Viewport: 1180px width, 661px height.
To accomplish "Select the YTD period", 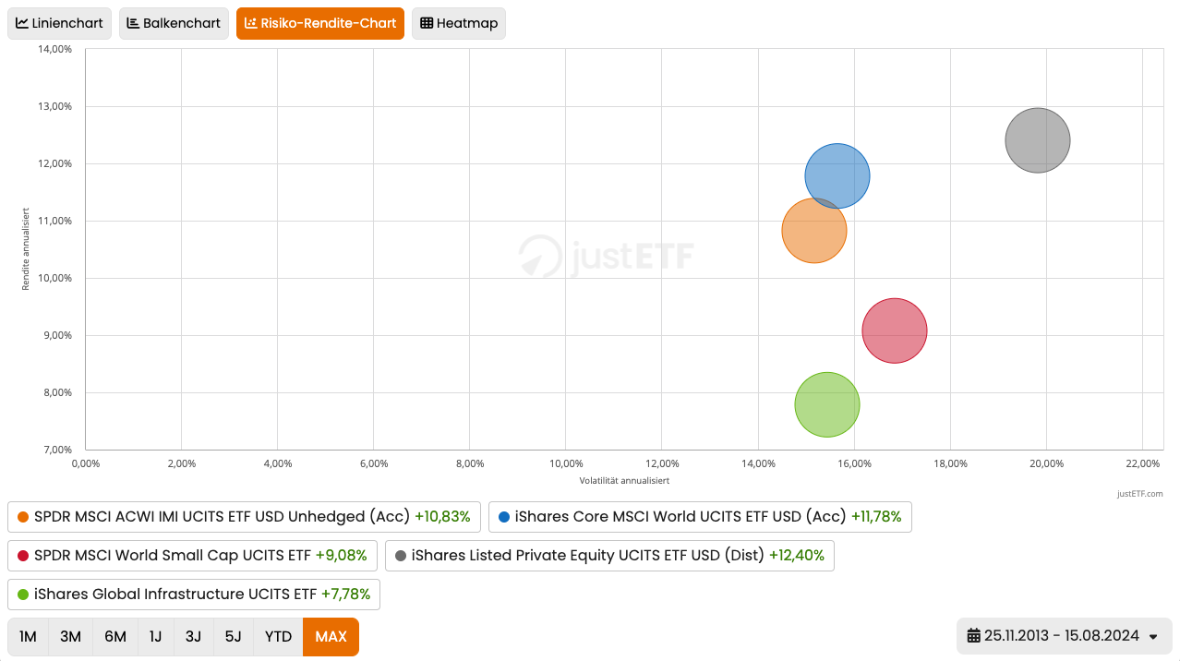I will [278, 637].
